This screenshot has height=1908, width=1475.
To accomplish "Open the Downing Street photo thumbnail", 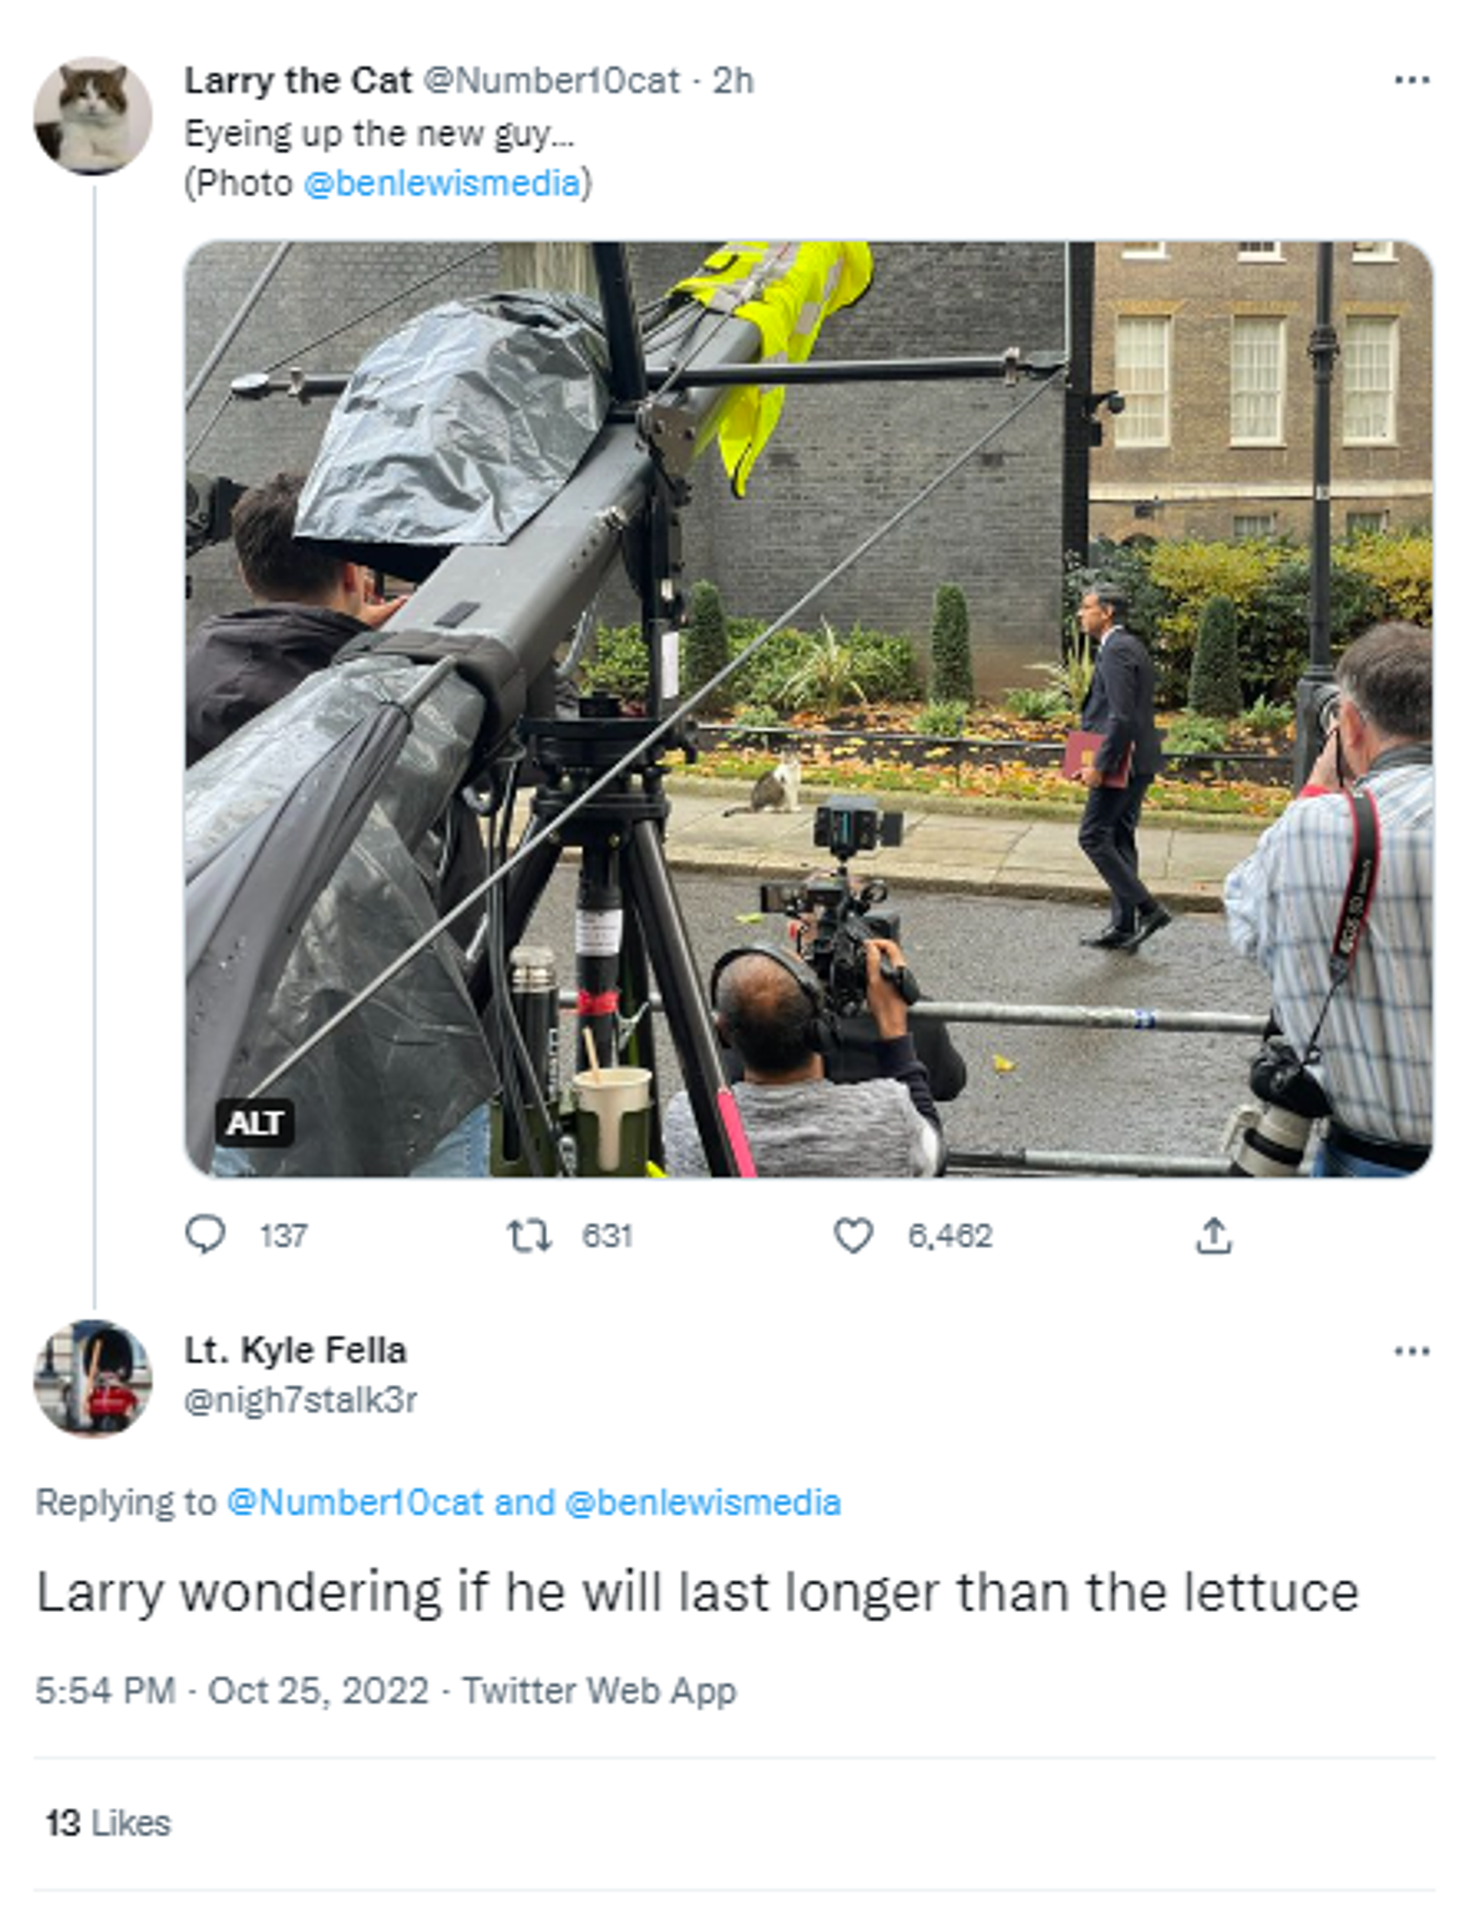I will coord(809,709).
